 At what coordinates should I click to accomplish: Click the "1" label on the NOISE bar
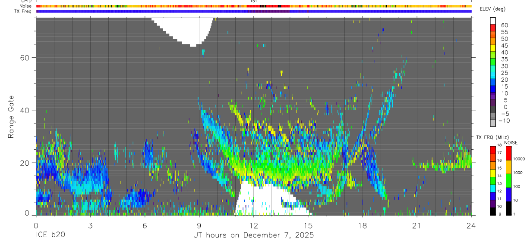pyautogui.click(x=514, y=214)
